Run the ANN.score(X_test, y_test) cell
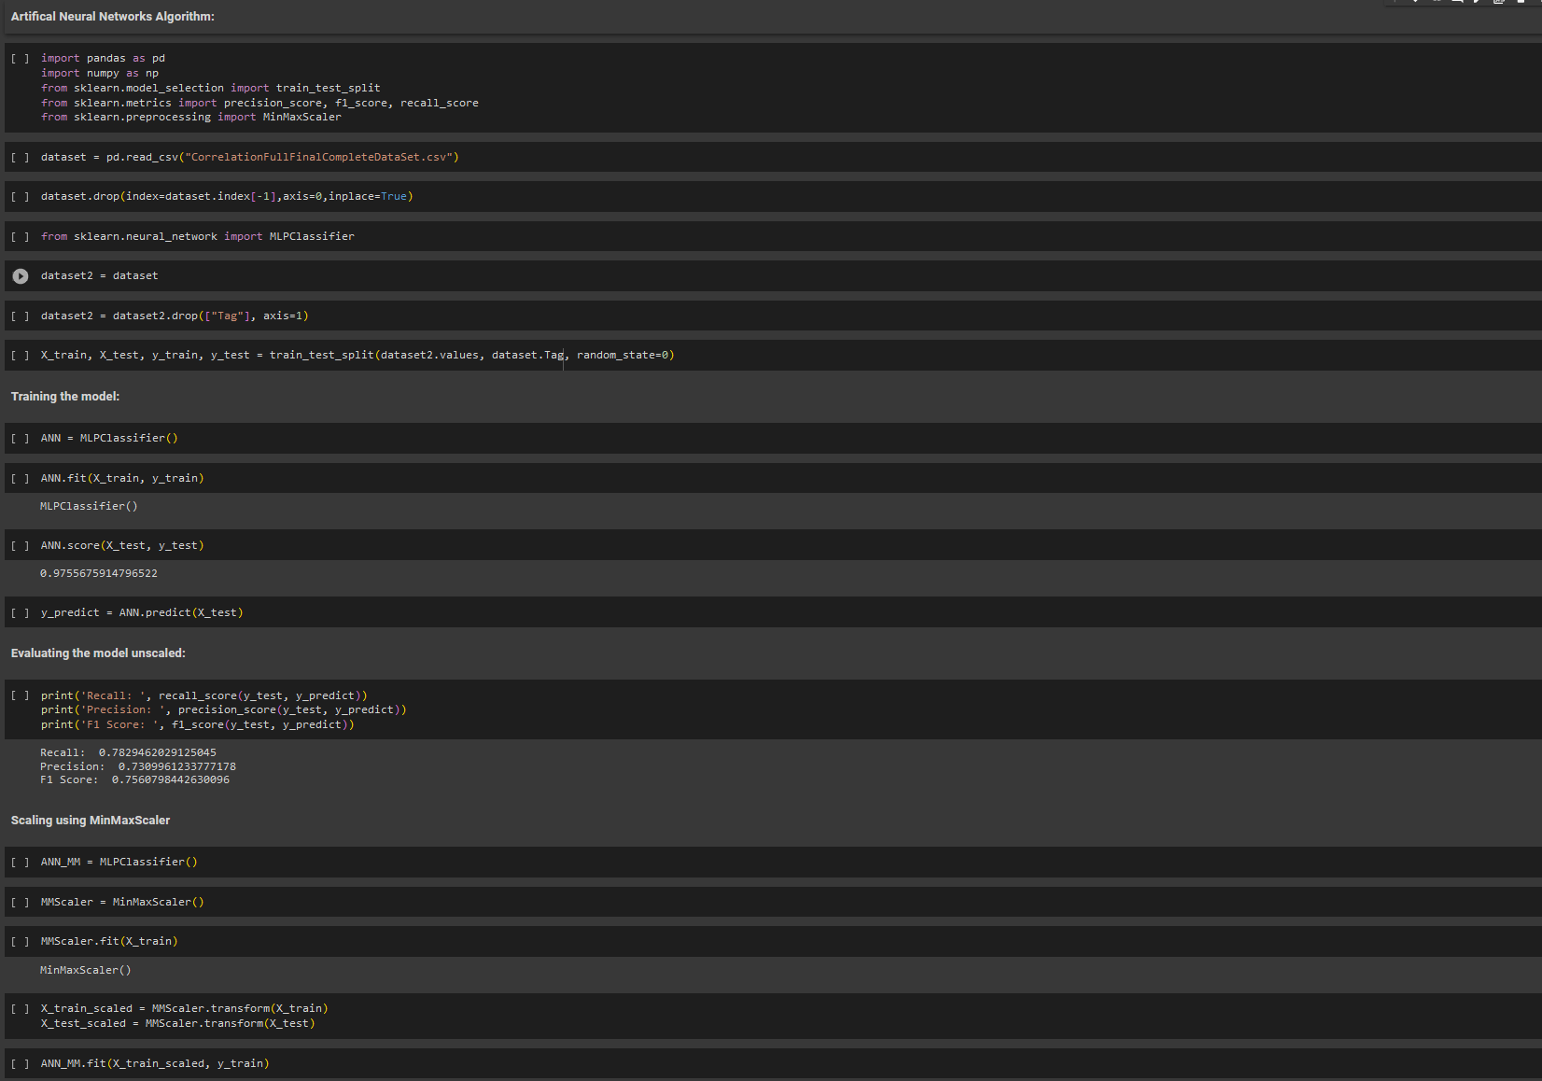 (21, 546)
